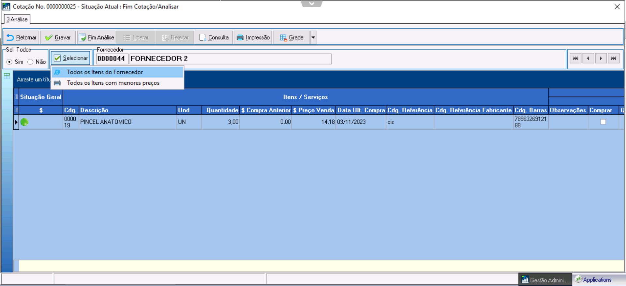Viewport: 626px width, 286px height.
Task: Open Applications in the taskbar
Action: 593,279
